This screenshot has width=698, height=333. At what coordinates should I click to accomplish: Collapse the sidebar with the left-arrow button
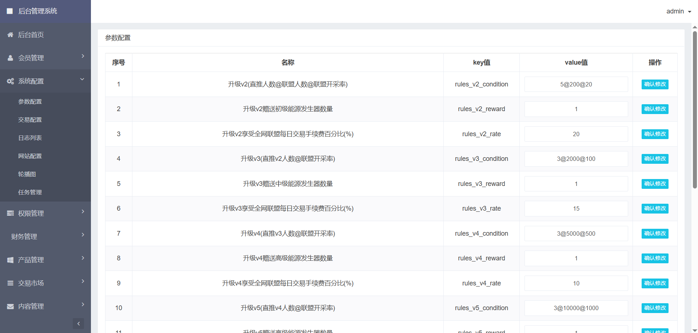[78, 324]
